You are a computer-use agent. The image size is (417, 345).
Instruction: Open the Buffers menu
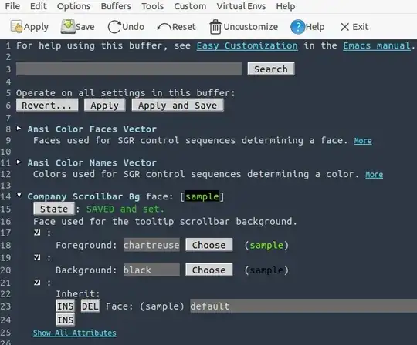(116, 6)
